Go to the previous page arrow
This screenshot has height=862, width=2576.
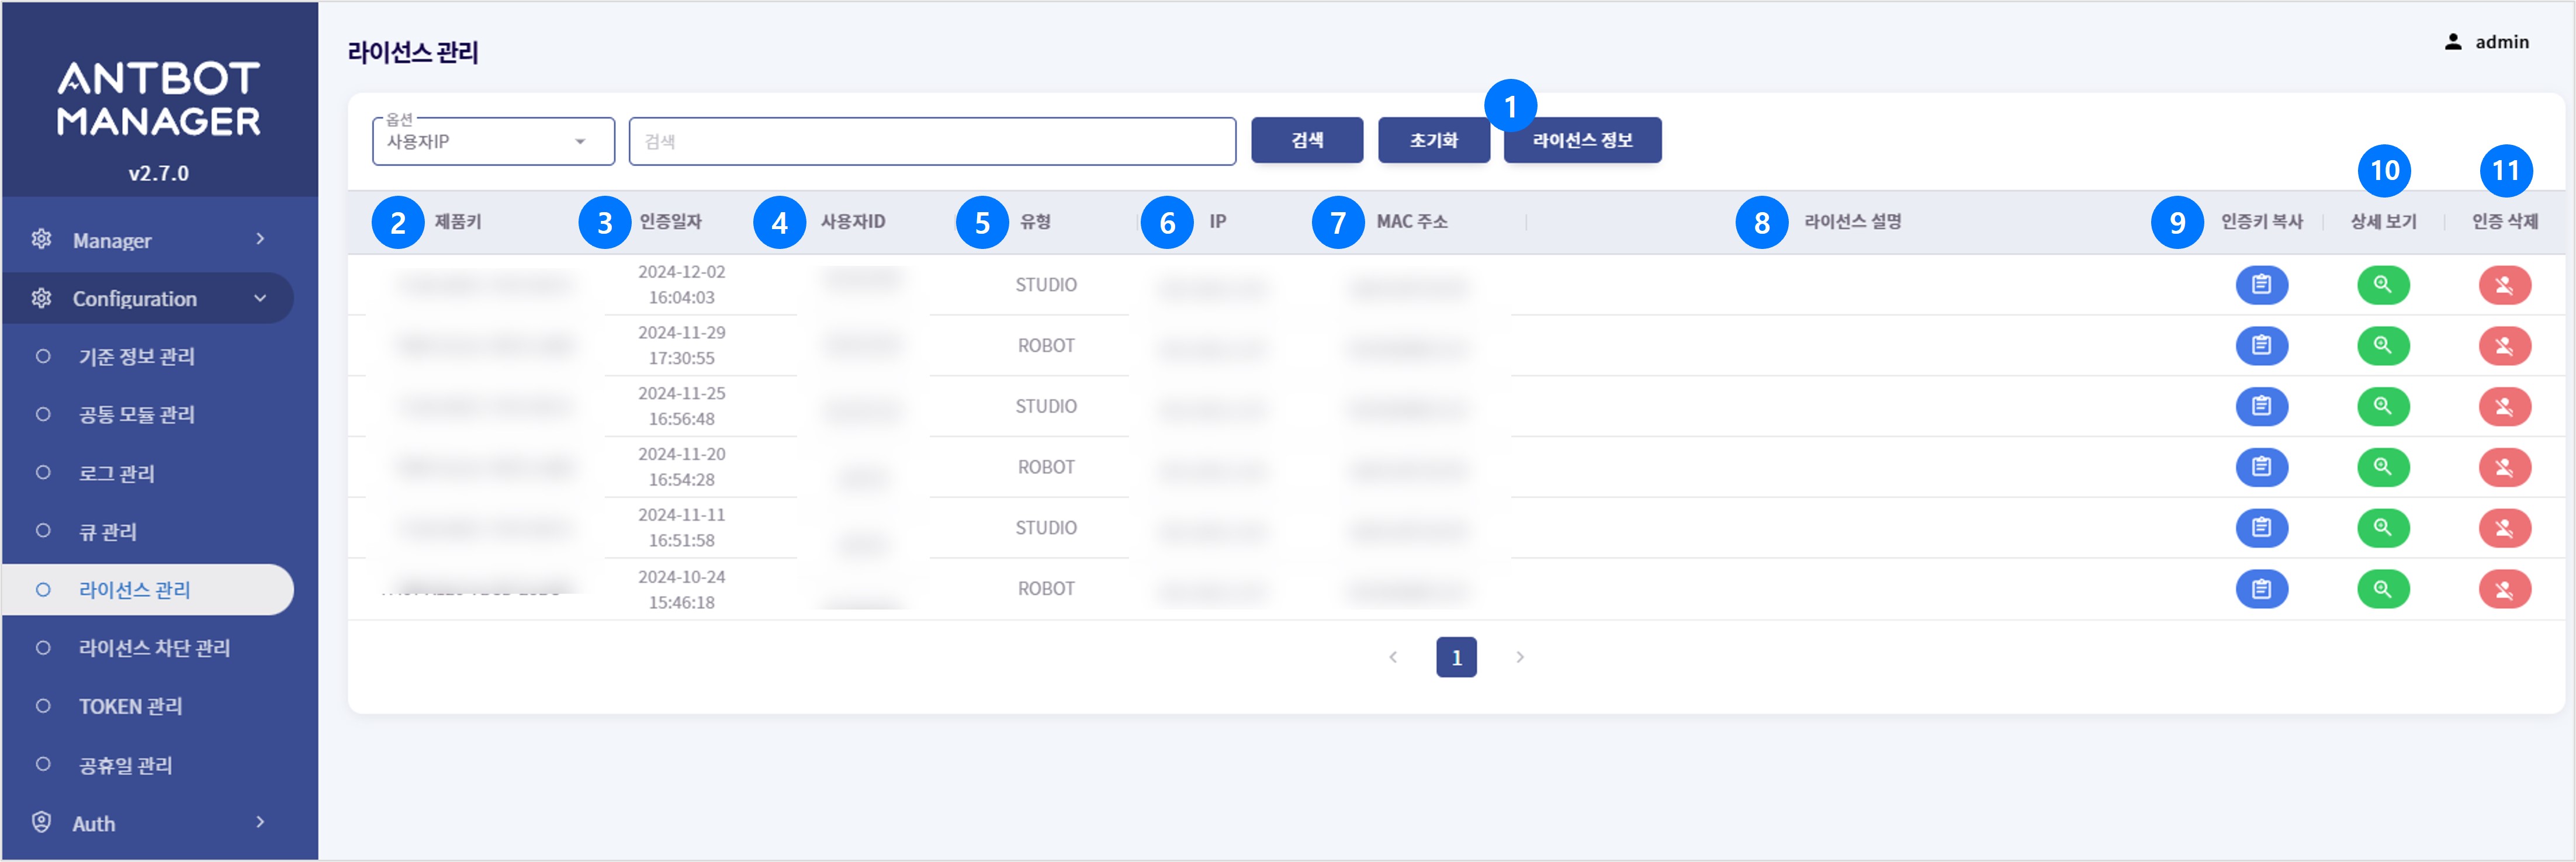[1393, 657]
